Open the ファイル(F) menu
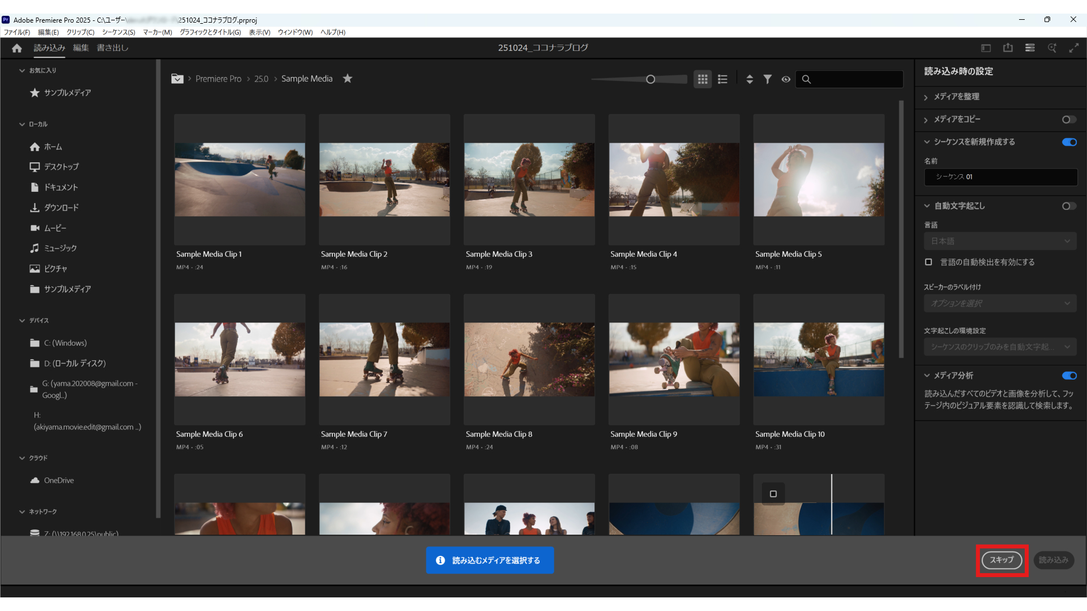Viewport: 1087px width, 611px height. [17, 32]
